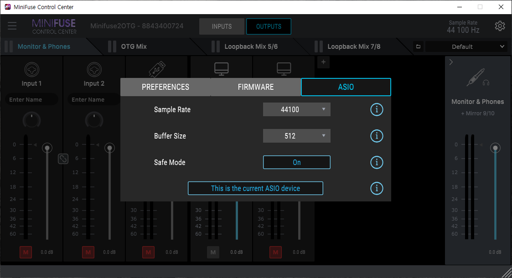Click 'This is the current ASIO device' button
The width and height of the screenshot is (512, 278).
pyautogui.click(x=255, y=188)
